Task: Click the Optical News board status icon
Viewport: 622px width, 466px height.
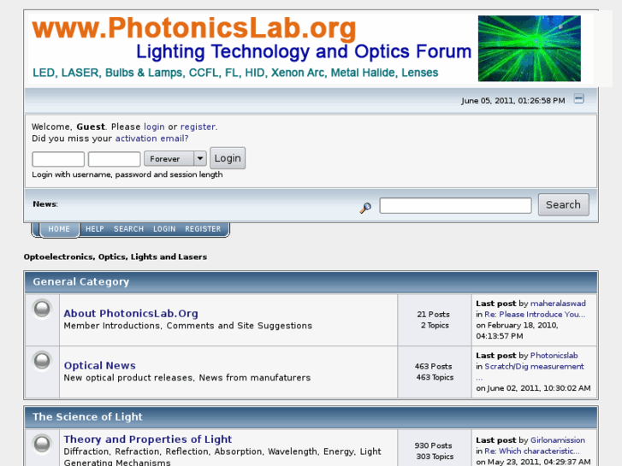Action: [x=42, y=361]
